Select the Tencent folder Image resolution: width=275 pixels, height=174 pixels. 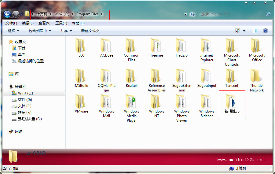232,78
